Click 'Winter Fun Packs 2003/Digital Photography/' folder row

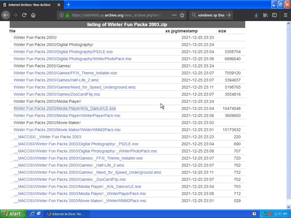[127, 45]
